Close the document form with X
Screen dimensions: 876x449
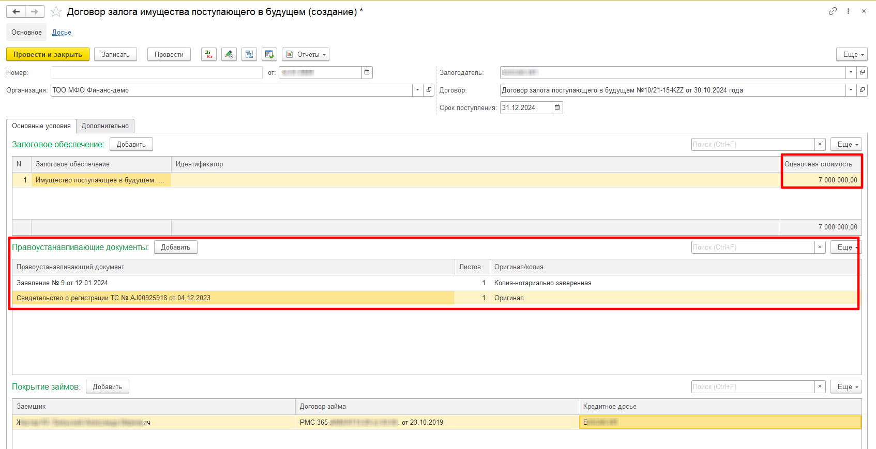[864, 11]
